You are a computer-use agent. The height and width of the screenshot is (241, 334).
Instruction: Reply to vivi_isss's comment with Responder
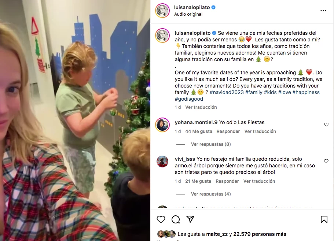[x=227, y=181]
